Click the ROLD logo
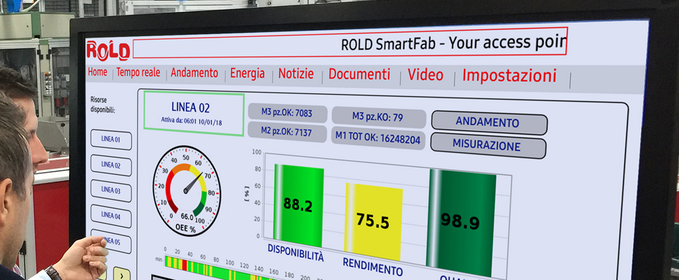Viewport: 679px width, 280px height. 108,50
